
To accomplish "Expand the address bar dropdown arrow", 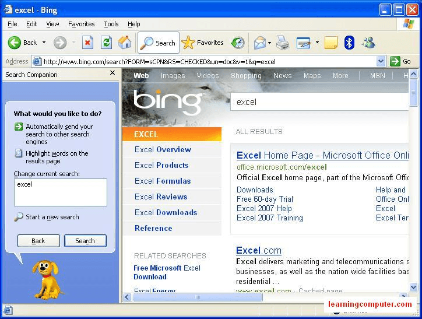I will [381, 61].
